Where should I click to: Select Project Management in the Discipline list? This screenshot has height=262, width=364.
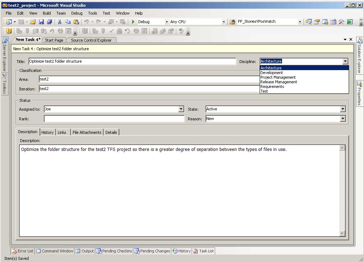(x=304, y=77)
